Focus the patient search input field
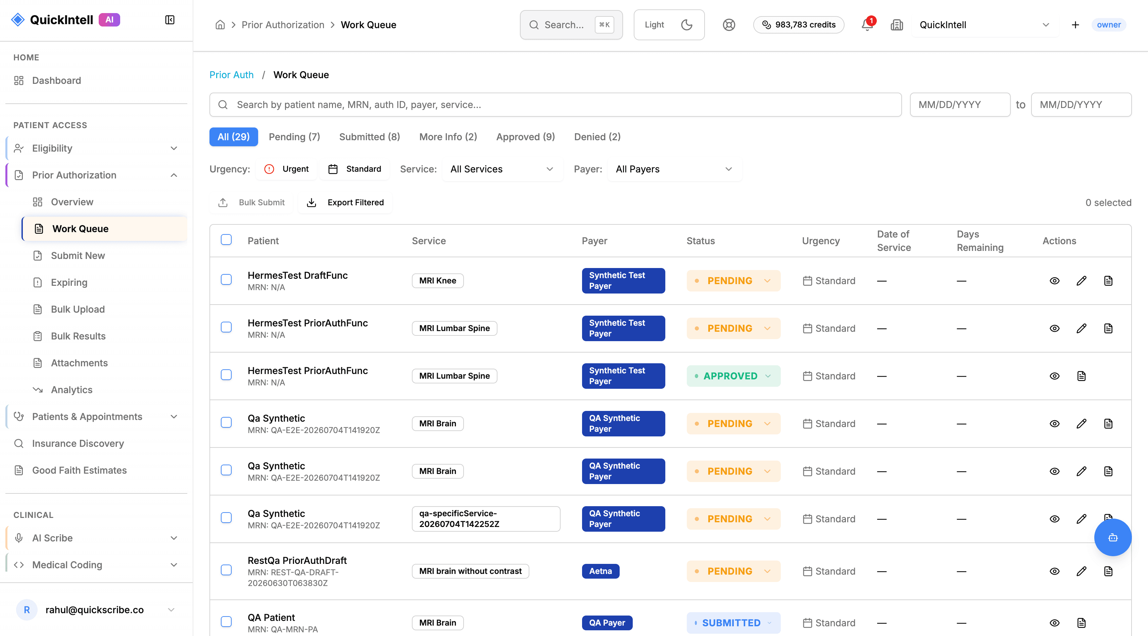 (555, 105)
